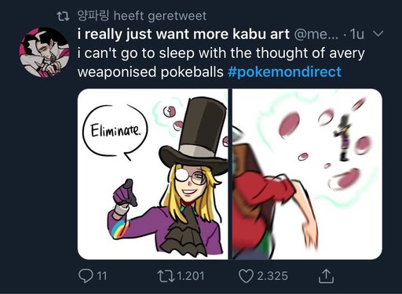Open the 'i really just want more kabu art' profile name

[x=184, y=34]
